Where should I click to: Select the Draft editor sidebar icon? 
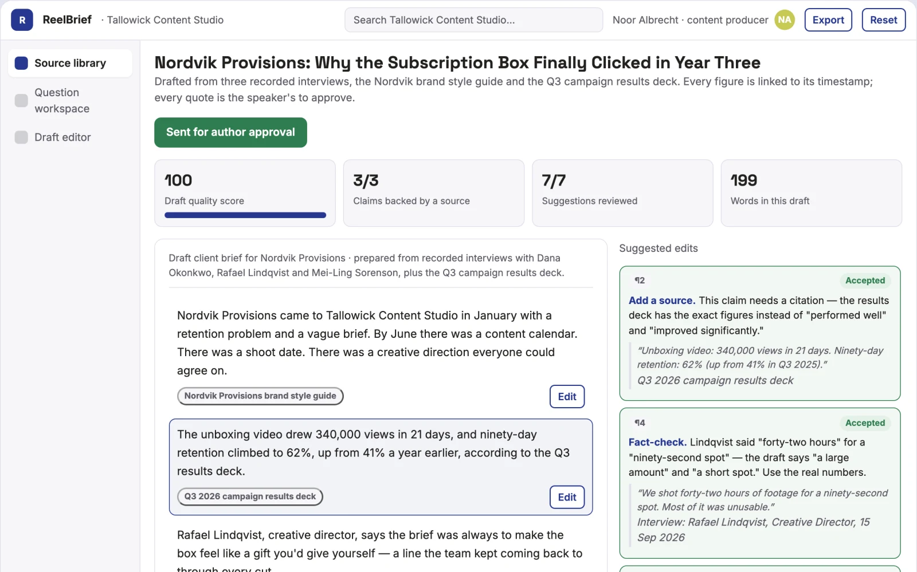[x=21, y=137]
